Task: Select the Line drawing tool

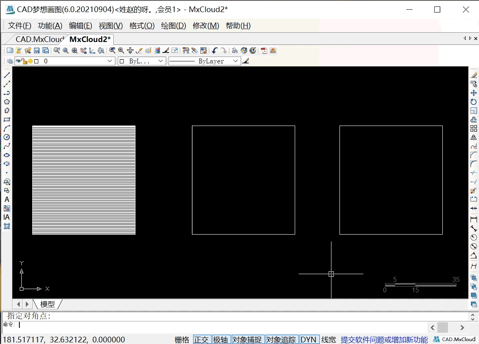Action: [7, 76]
